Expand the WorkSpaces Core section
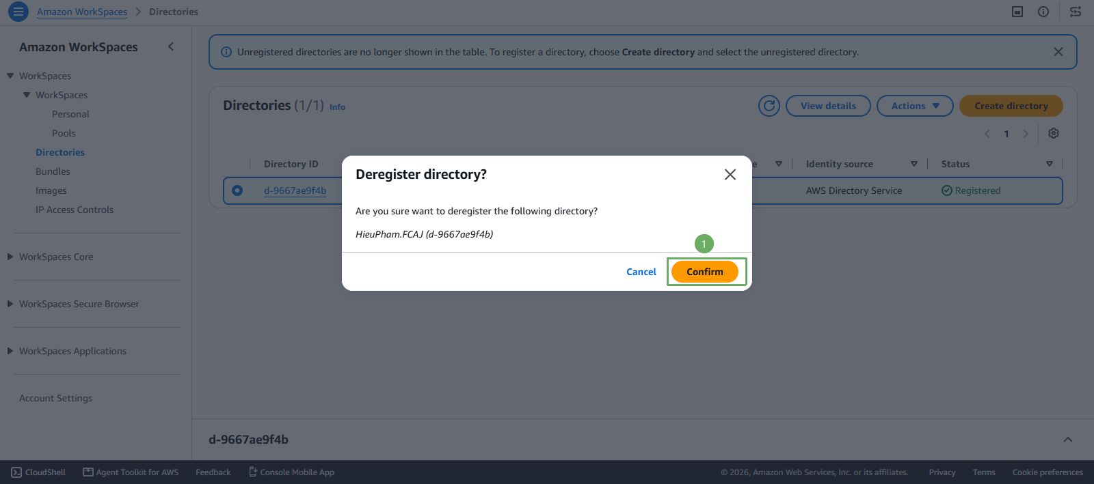Image resolution: width=1094 pixels, height=484 pixels. click(10, 257)
